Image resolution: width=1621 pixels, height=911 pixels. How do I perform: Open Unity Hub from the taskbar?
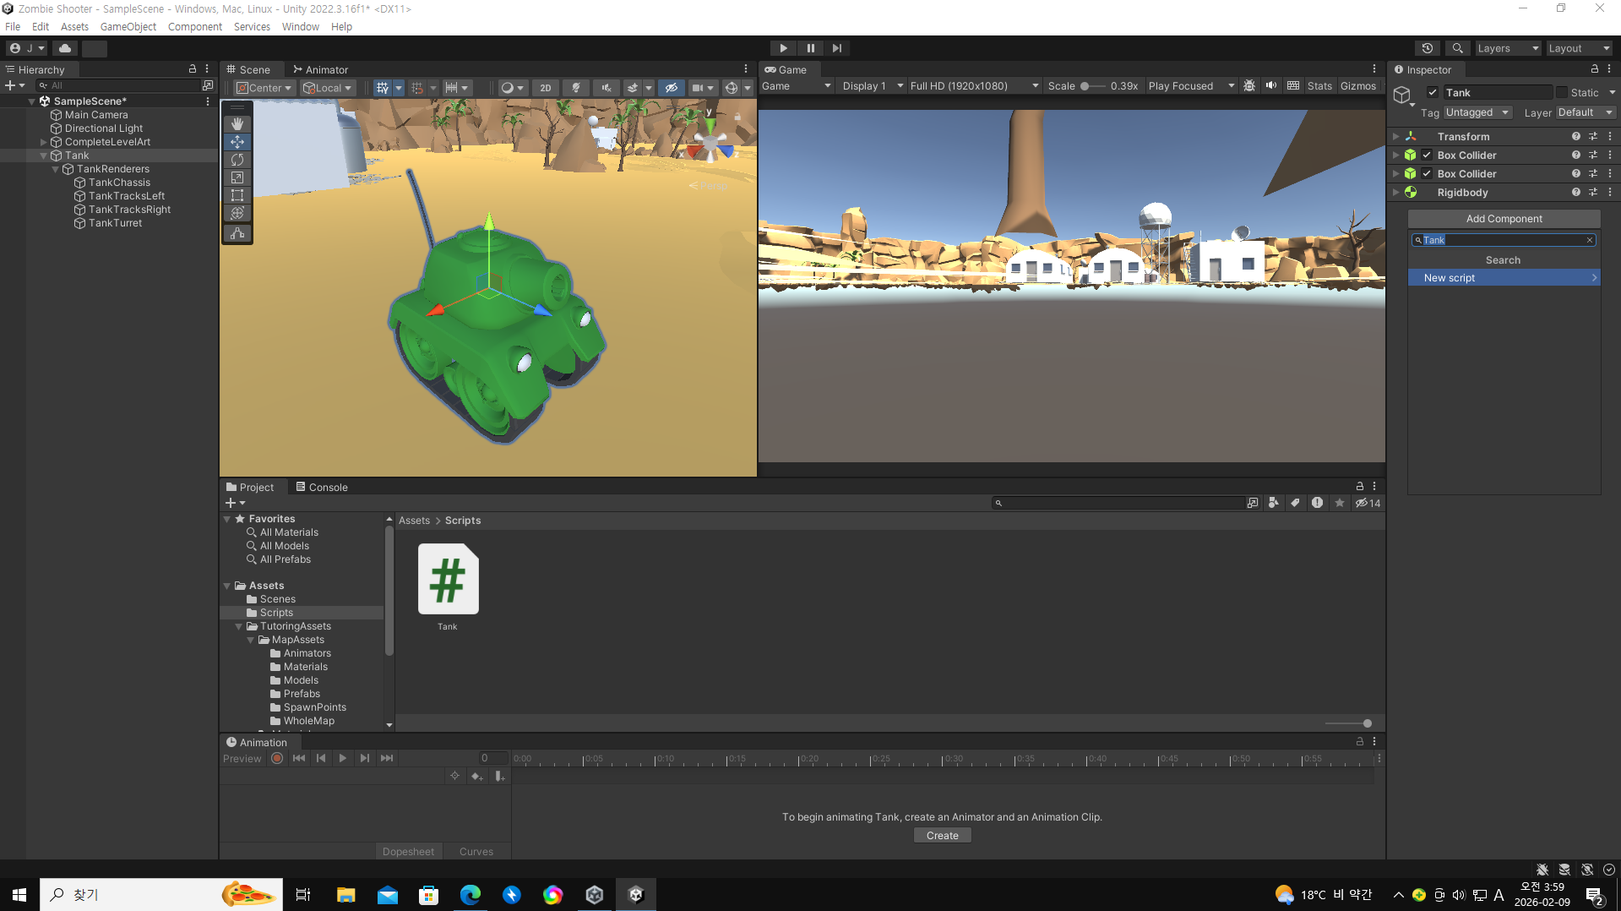595,894
